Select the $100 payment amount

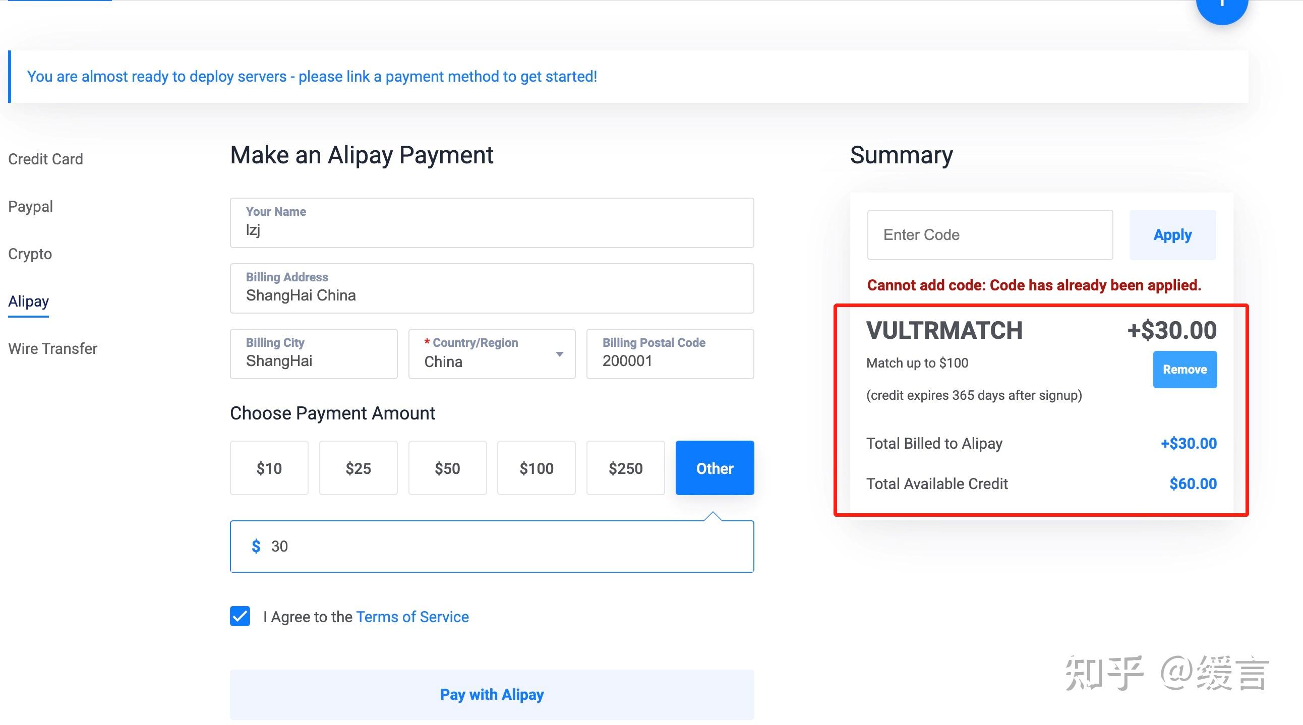click(536, 468)
